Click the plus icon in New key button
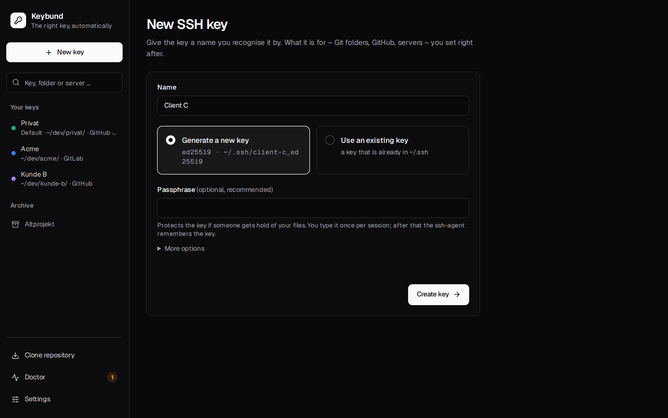This screenshot has height=418, width=668. coord(49,52)
